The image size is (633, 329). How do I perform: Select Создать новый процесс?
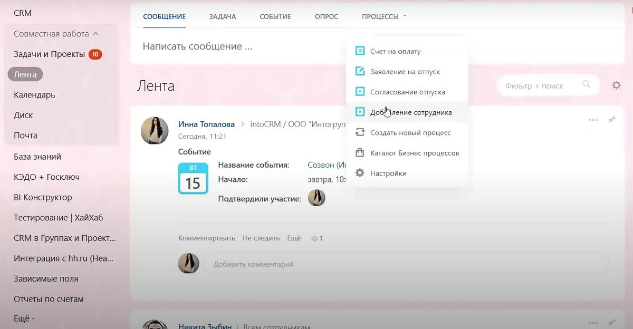point(407,132)
